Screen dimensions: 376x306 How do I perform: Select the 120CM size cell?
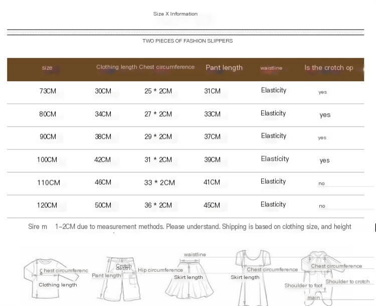click(47, 205)
